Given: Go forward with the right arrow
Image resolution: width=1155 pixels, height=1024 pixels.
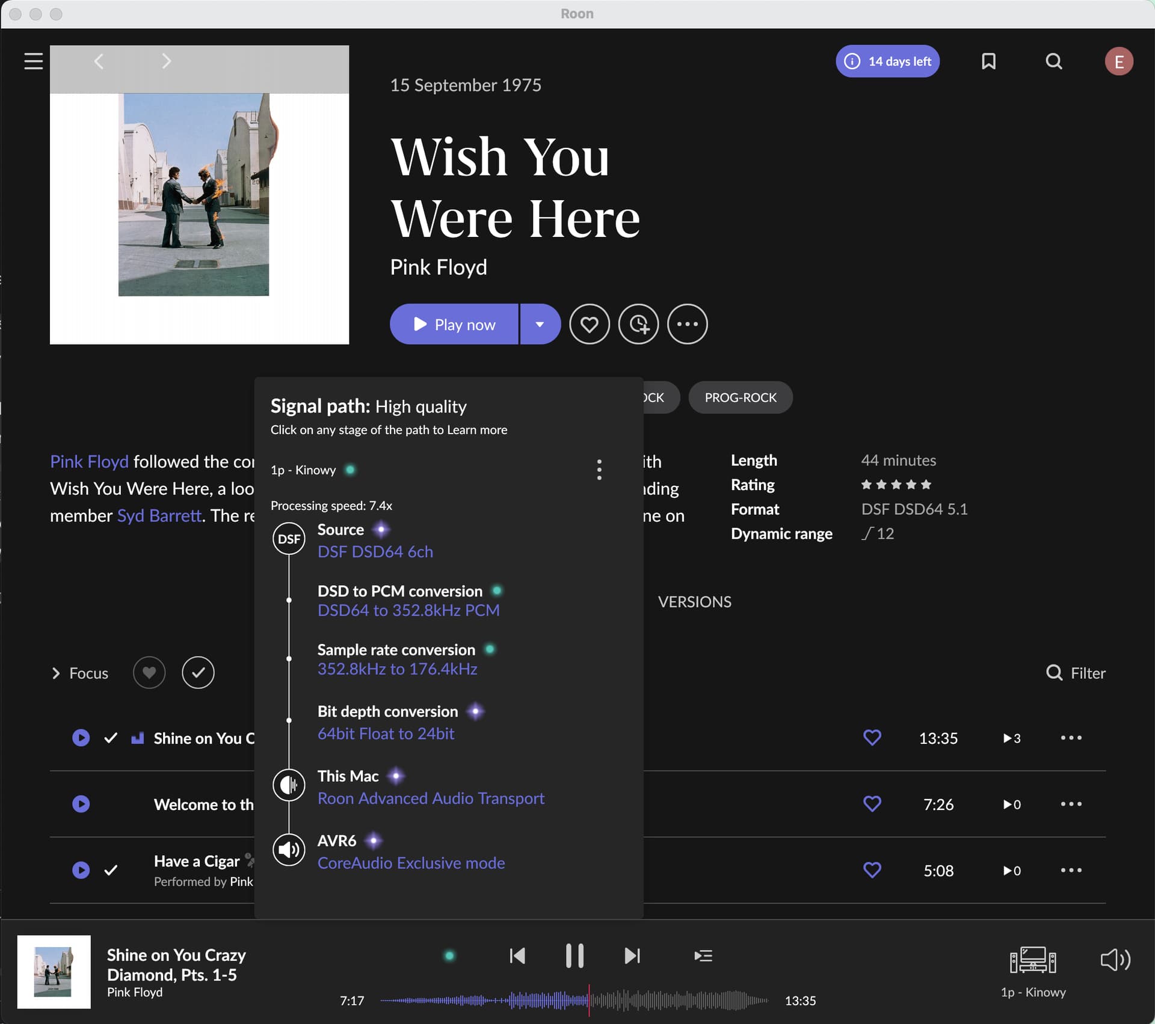Looking at the screenshot, I should pos(167,61).
